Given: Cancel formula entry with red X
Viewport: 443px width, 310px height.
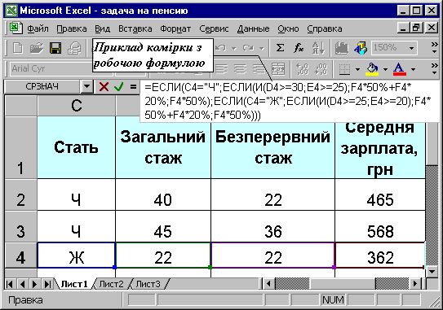Looking at the screenshot, I should coord(104,86).
